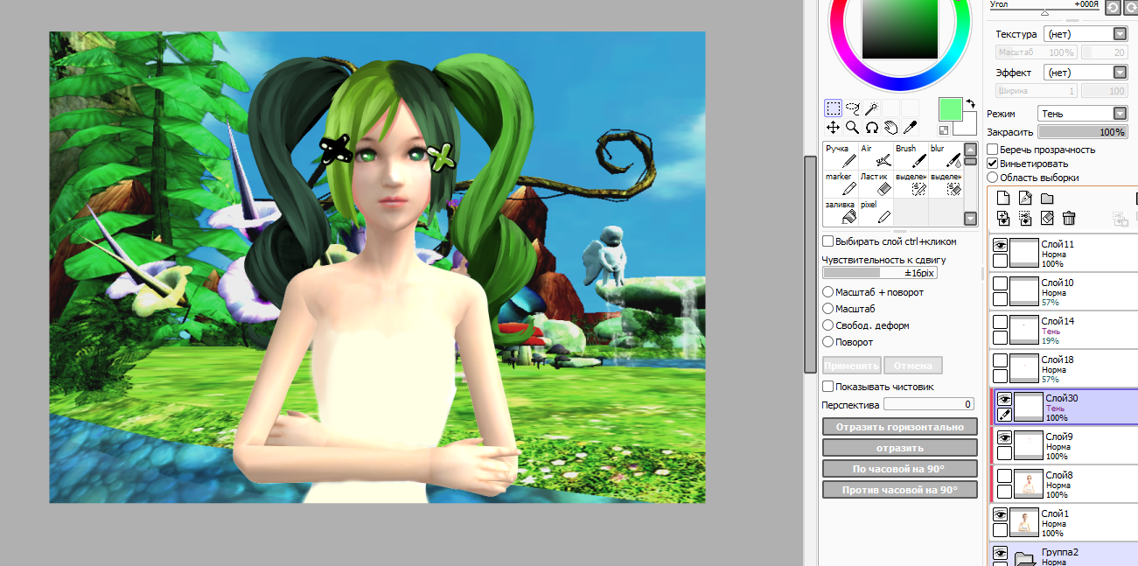Choose the selection pen tool

[x=911, y=184]
